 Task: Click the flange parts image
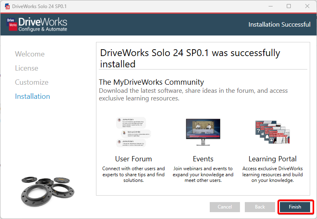click(48, 191)
